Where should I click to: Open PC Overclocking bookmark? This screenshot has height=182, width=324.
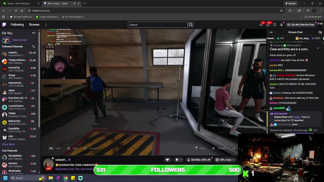[x=73, y=17]
